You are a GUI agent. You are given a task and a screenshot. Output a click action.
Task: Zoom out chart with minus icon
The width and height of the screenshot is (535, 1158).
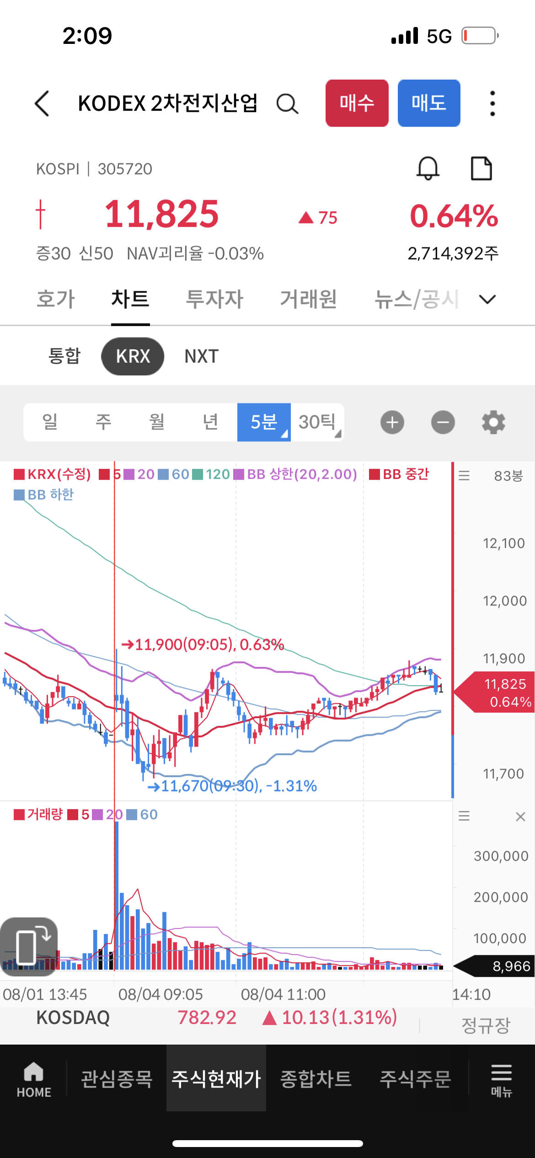(x=443, y=422)
